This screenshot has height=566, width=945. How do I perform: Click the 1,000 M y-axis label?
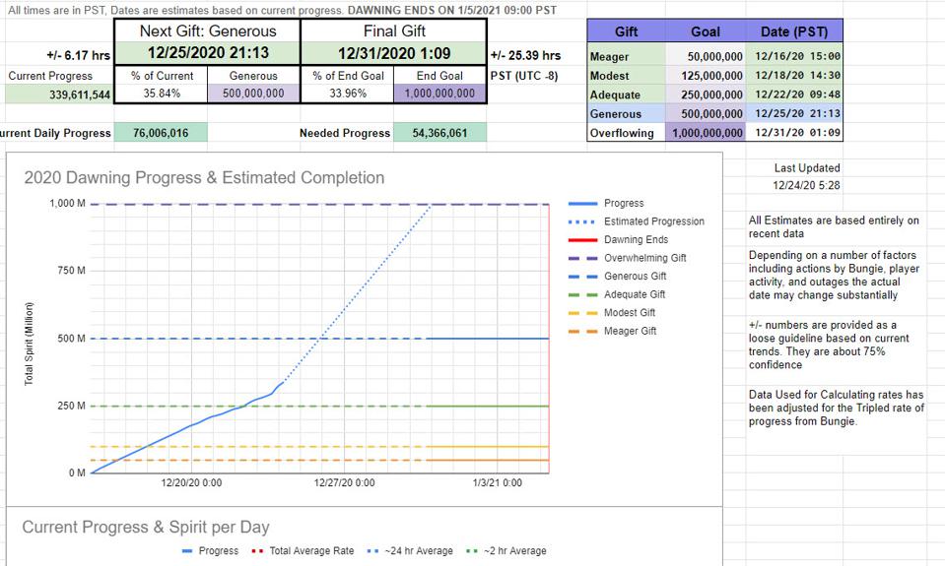67,204
